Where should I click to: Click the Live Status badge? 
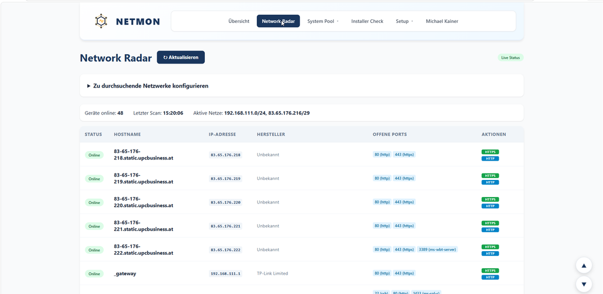pos(511,58)
